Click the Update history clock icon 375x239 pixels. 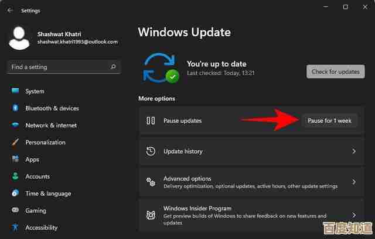click(151, 151)
